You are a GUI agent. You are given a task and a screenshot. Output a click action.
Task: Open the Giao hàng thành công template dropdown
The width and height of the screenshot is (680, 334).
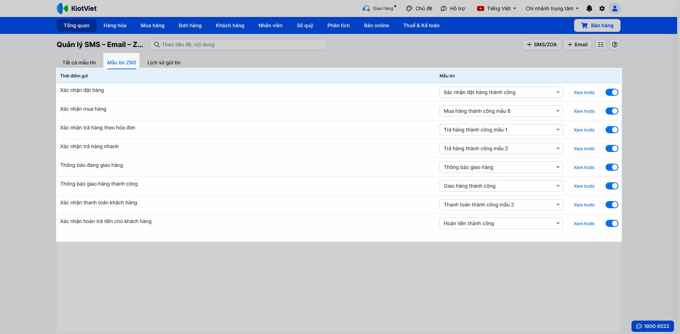pyautogui.click(x=501, y=186)
